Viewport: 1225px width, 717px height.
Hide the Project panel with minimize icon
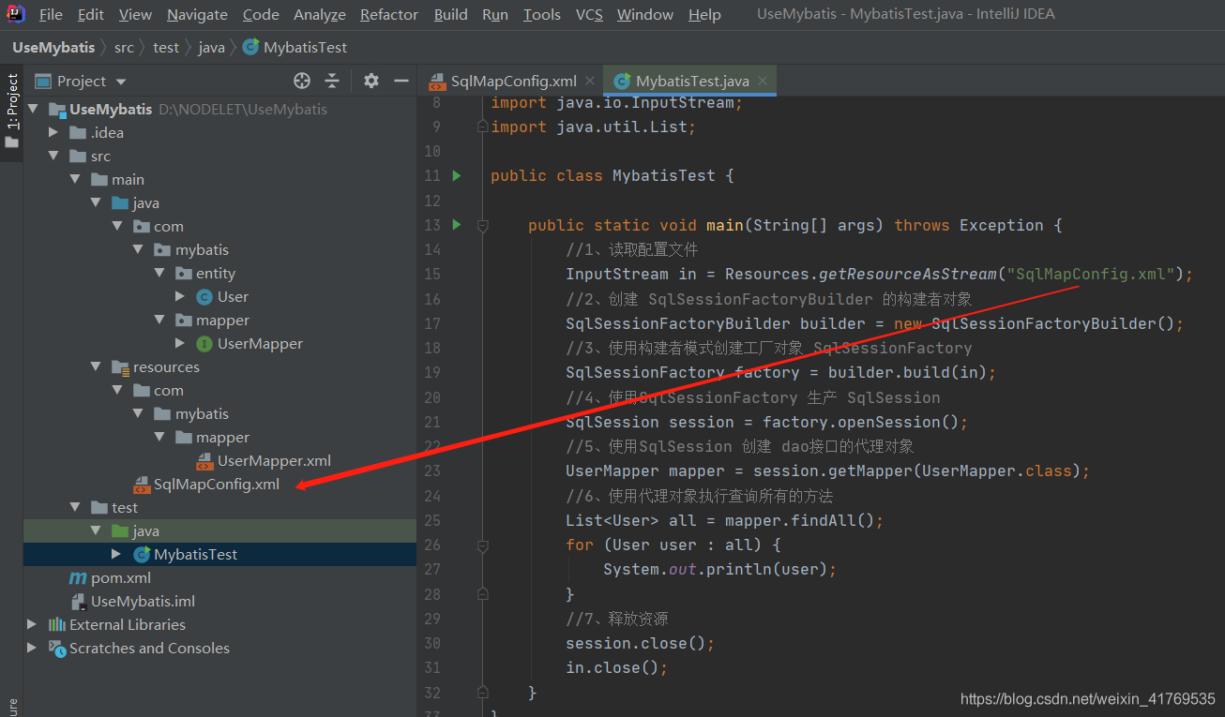pyautogui.click(x=401, y=81)
